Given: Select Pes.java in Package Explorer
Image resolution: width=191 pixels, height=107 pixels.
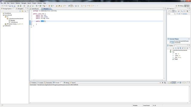Looking at the screenshot, I should [x=13, y=21].
